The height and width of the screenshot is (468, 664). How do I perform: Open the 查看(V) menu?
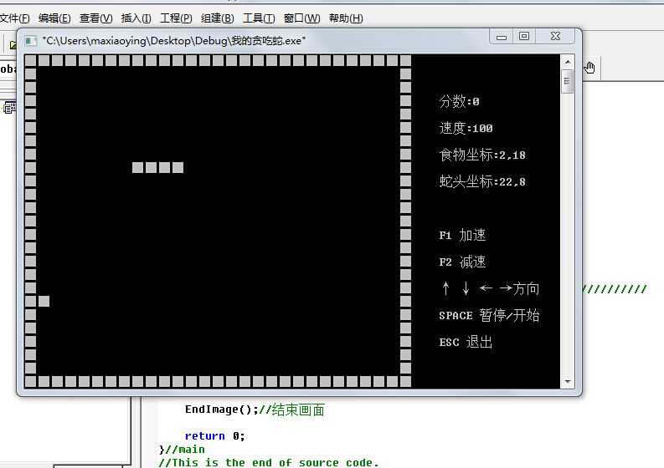pyautogui.click(x=95, y=18)
